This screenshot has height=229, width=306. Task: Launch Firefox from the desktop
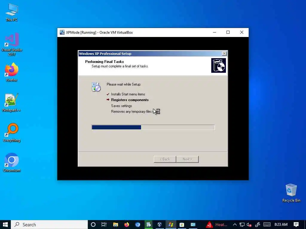(12, 72)
